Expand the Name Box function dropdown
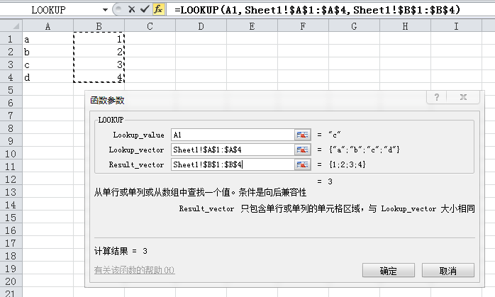The height and width of the screenshot is (297, 495). pyautogui.click(x=105, y=10)
